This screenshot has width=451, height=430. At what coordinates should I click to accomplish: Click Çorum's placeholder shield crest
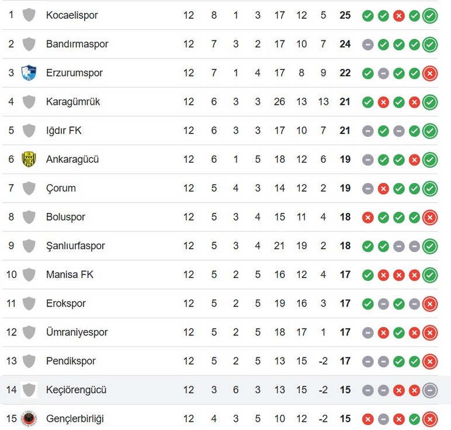pyautogui.click(x=29, y=188)
